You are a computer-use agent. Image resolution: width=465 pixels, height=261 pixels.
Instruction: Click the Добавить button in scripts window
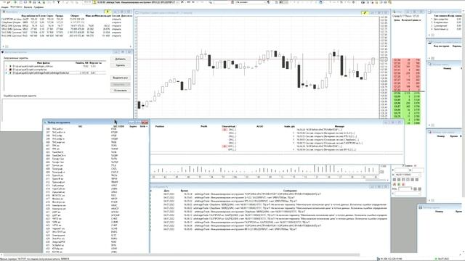click(x=121, y=59)
